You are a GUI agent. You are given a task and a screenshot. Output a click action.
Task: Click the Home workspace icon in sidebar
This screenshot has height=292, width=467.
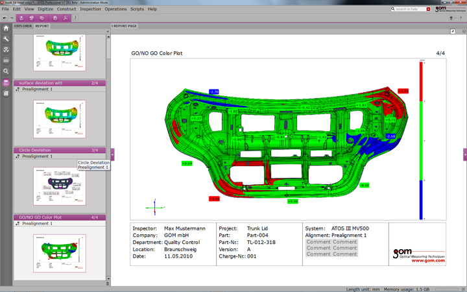click(x=6, y=29)
